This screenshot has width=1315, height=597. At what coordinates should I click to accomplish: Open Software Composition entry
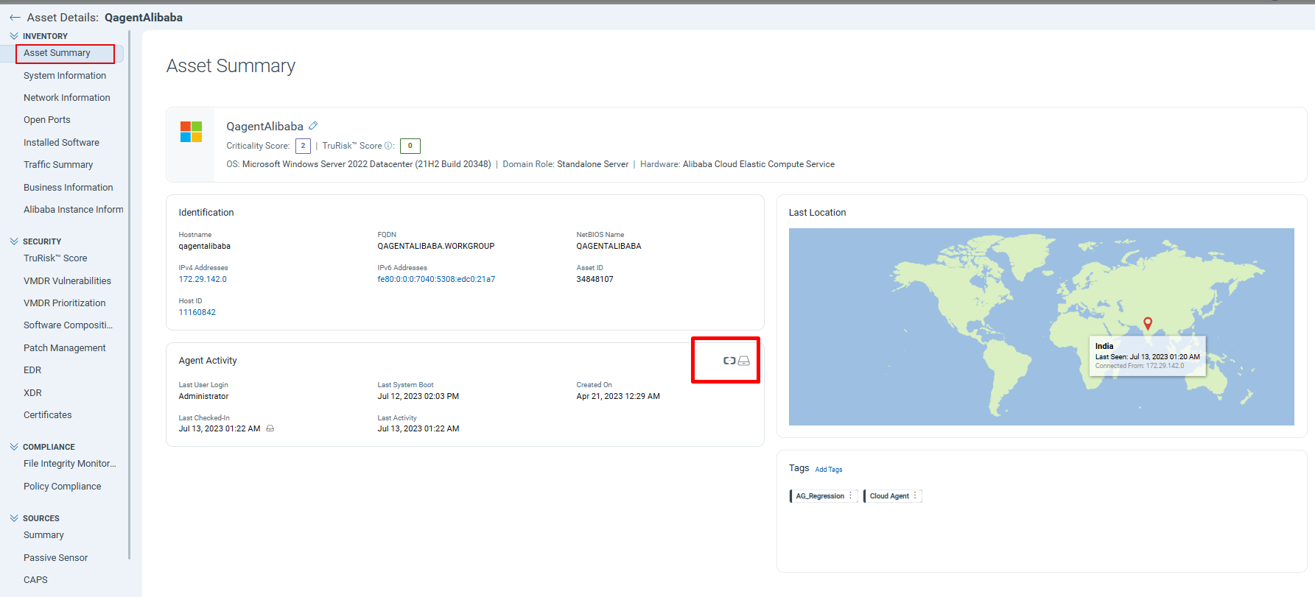click(x=68, y=325)
